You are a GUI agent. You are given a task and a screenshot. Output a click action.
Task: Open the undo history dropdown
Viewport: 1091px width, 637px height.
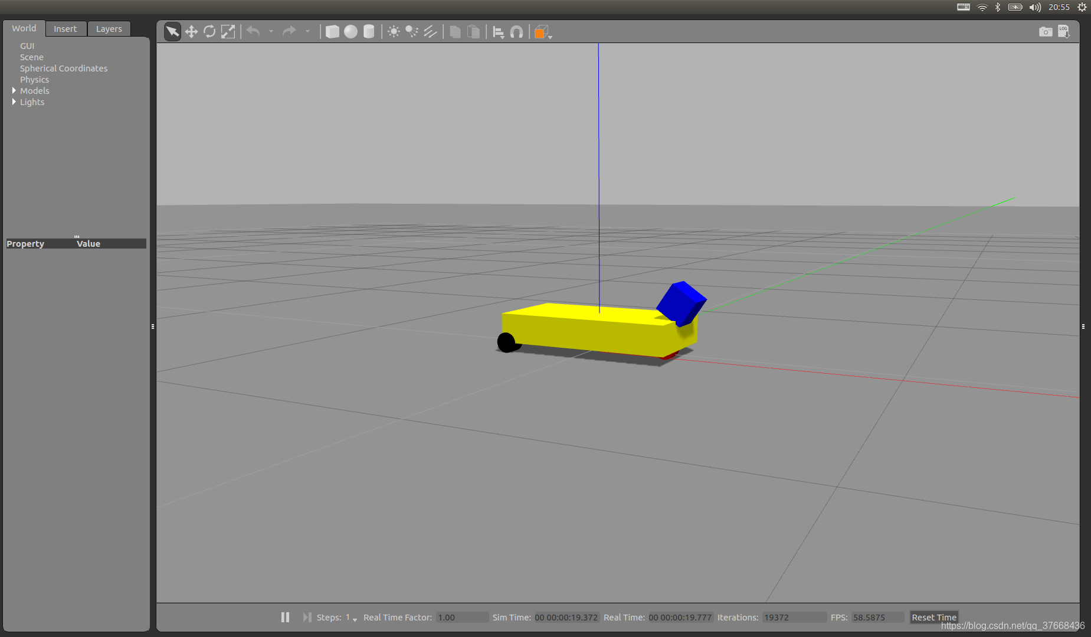point(271,31)
